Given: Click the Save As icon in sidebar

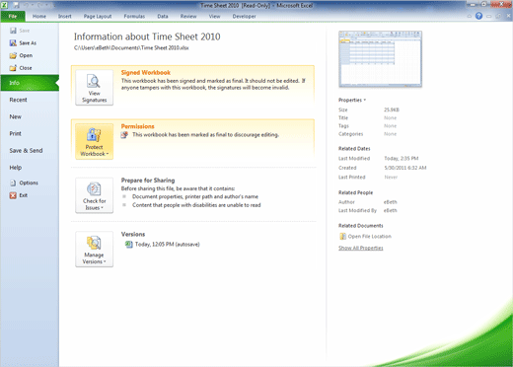Looking at the screenshot, I should [13, 43].
